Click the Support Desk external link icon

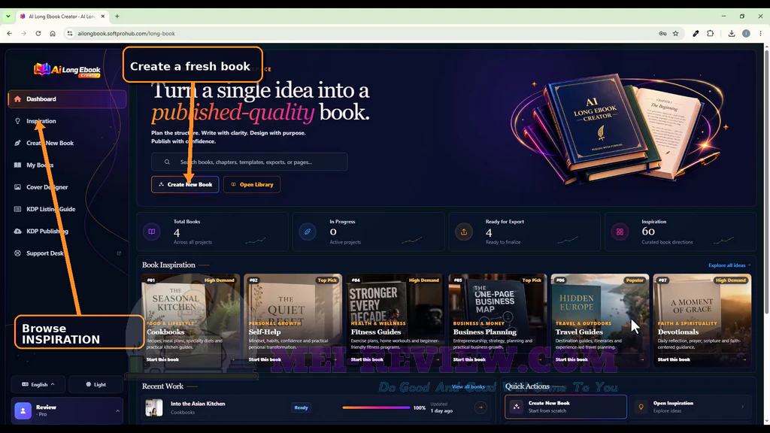(x=119, y=253)
